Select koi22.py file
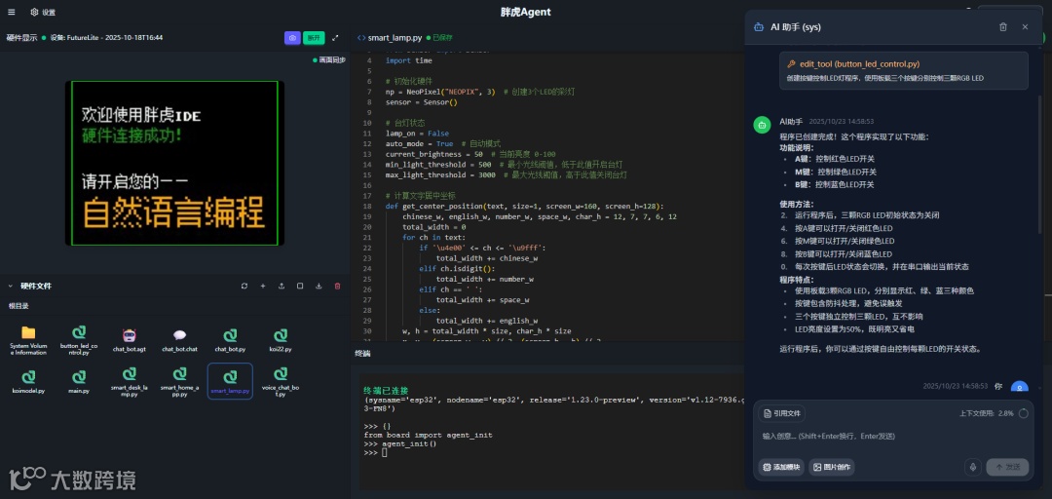Image resolution: width=1052 pixels, height=499 pixels. 281,340
